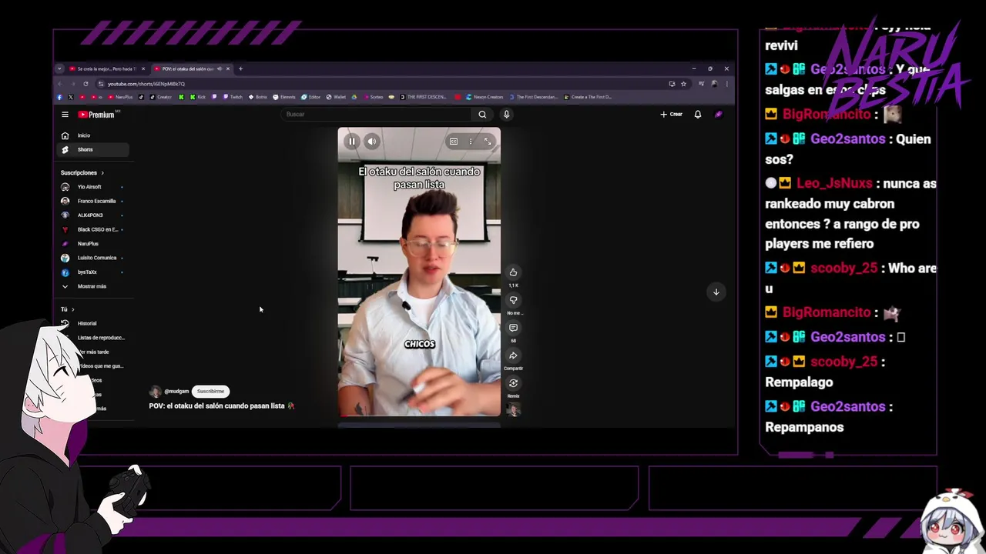
Task: Remix this Short
Action: point(513,383)
